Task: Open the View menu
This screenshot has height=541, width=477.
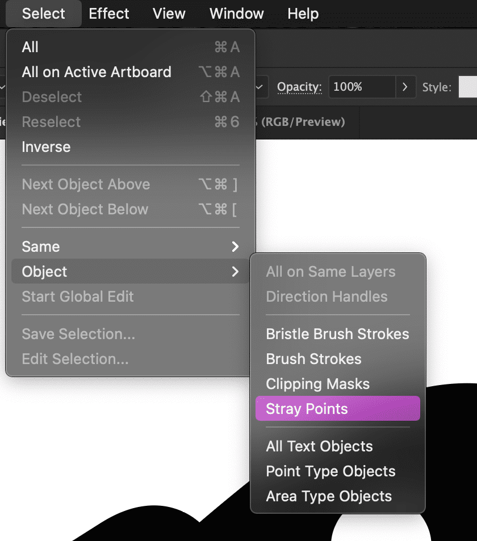Action: tap(169, 14)
